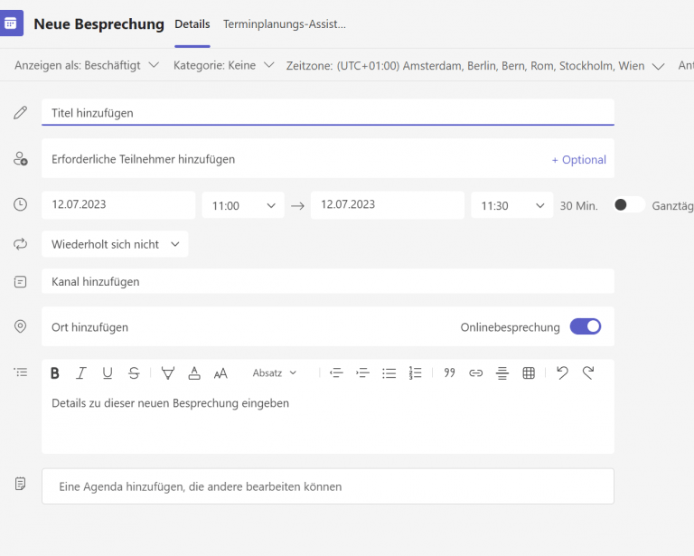This screenshot has height=556, width=694.
Task: Redo the last edit
Action: (x=588, y=372)
